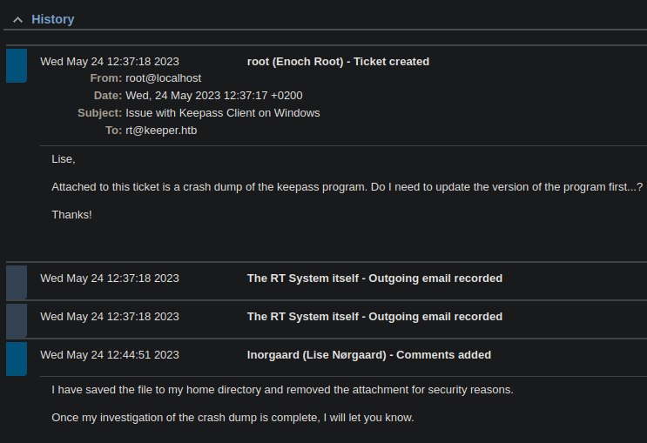Screen dimensions: 647x443
Task: Click the 'Thanks!' line in the message
Action: pos(71,214)
